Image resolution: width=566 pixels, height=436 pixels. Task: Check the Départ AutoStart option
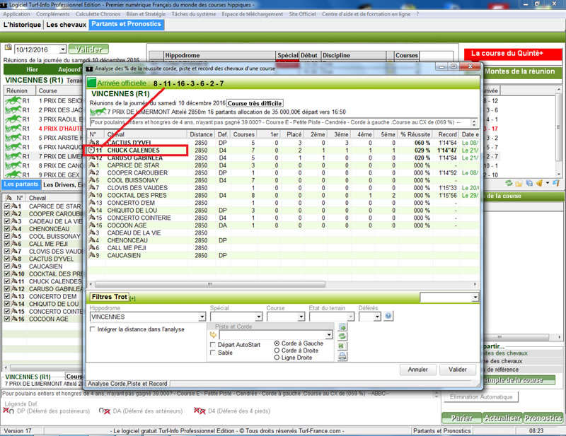[213, 344]
